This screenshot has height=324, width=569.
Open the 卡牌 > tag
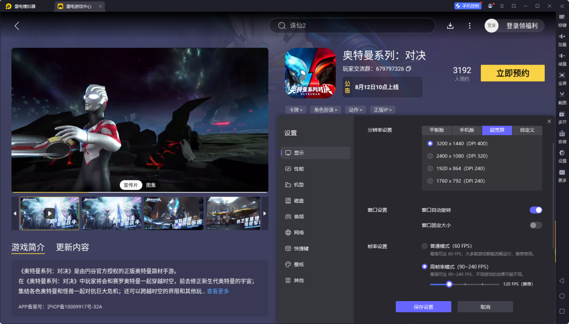tap(296, 110)
